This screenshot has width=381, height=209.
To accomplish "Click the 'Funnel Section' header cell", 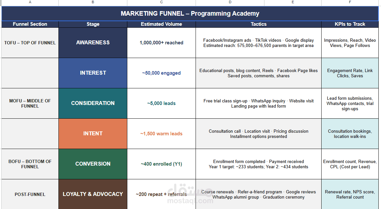I will [x=30, y=24].
